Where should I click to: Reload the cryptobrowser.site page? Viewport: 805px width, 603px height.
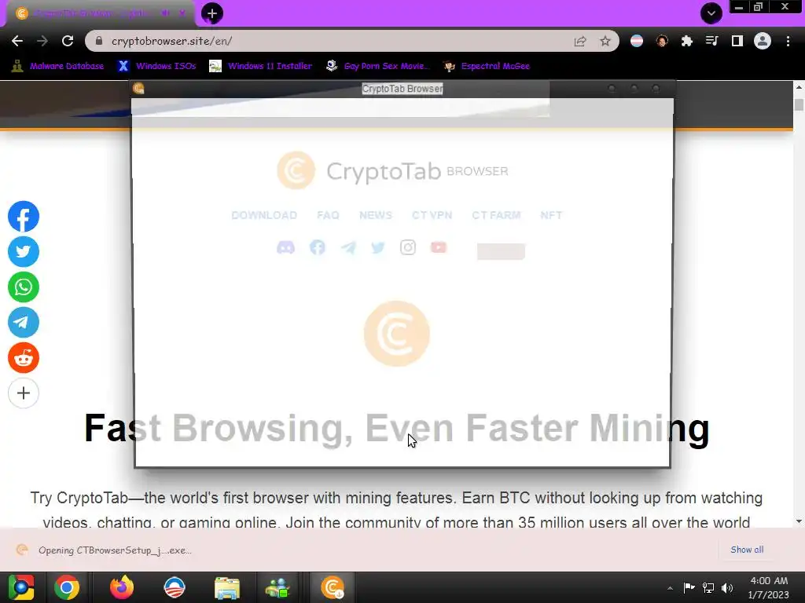(x=68, y=41)
